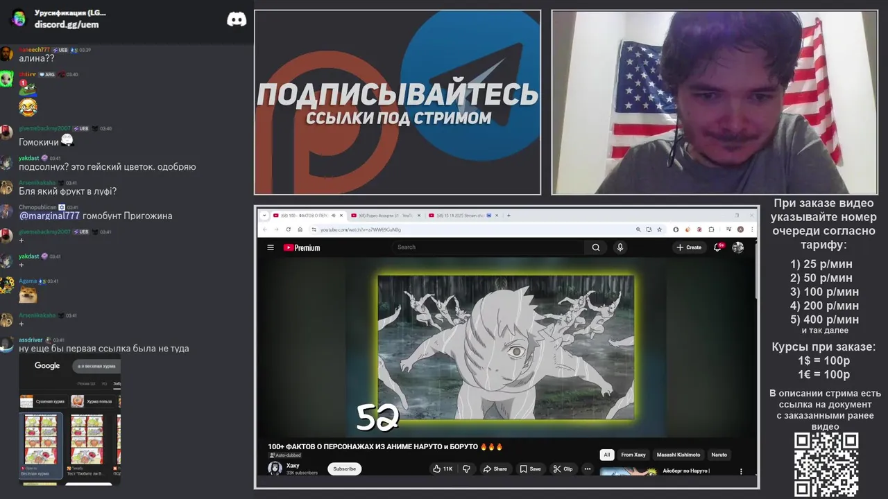Click the Google logo in chat image
Image resolution: width=888 pixels, height=499 pixels.
coord(47,366)
